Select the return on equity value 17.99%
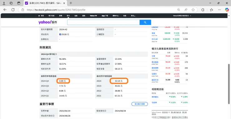The width and height of the screenshot is (231, 119). pyautogui.click(x=118, y=64)
